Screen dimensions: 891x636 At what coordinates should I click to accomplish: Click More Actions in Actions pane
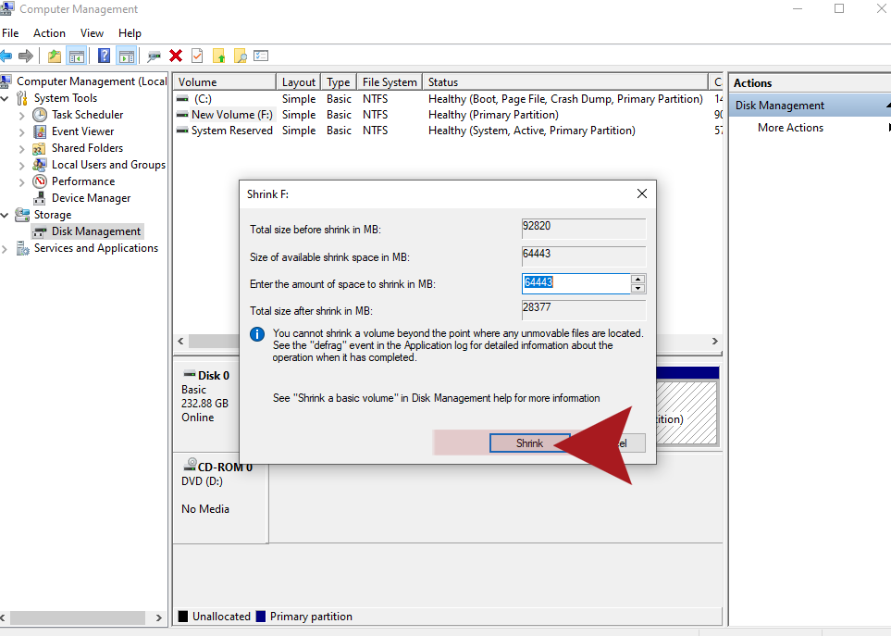coord(790,128)
